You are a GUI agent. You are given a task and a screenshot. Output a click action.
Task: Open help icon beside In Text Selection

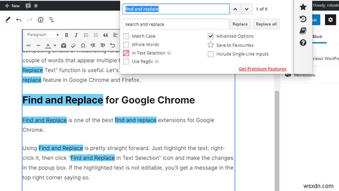(x=169, y=53)
